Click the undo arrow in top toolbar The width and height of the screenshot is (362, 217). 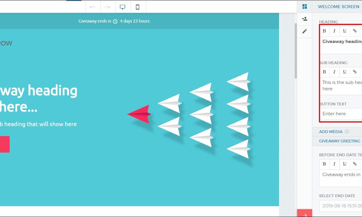(93, 7)
